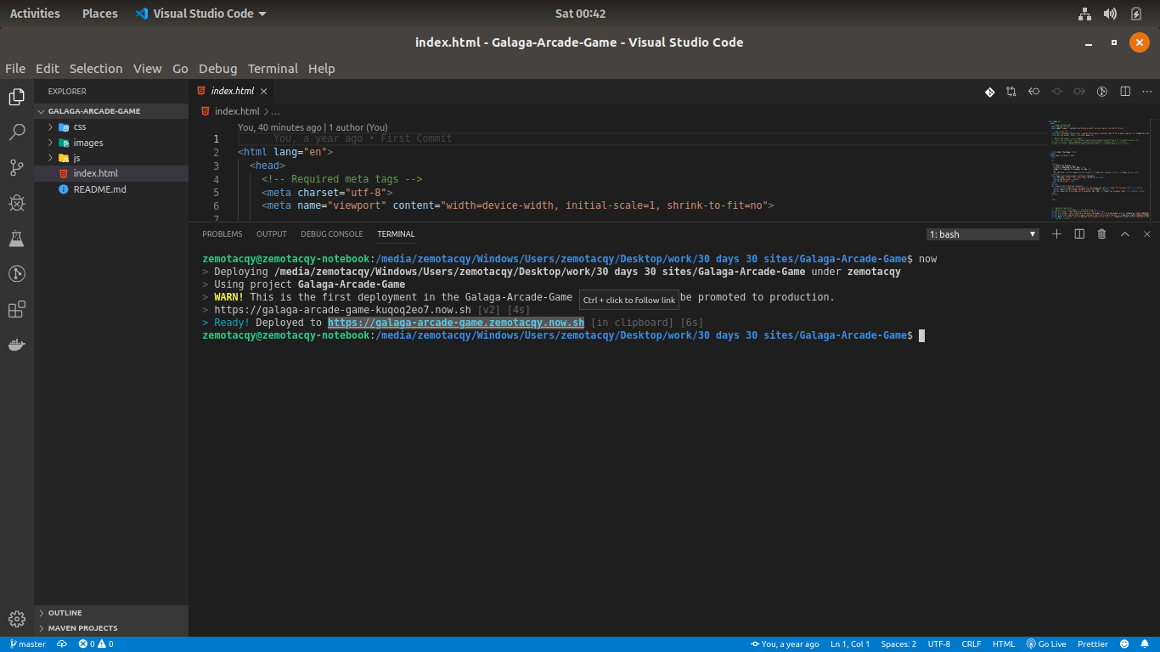This screenshot has height=652, width=1160.
Task: Open errors and warnings count in status bar
Action: coord(96,644)
